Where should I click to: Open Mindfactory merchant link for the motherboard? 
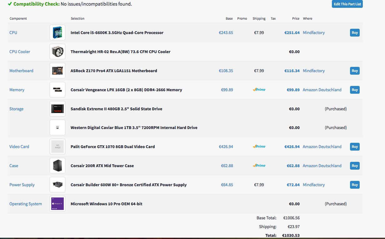coord(314,71)
